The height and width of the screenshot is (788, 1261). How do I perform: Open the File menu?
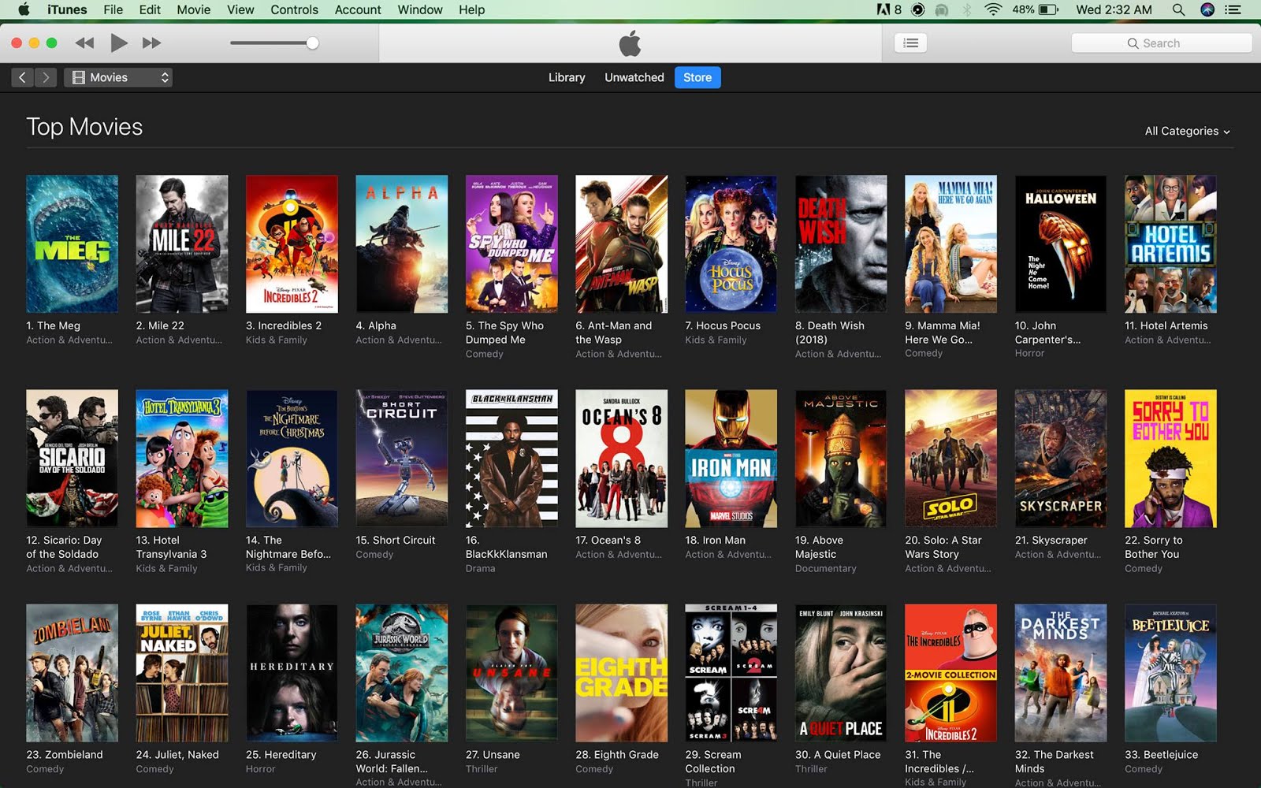pyautogui.click(x=113, y=9)
